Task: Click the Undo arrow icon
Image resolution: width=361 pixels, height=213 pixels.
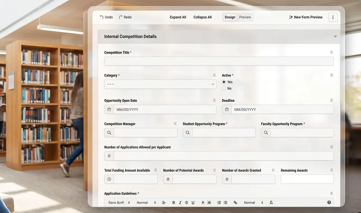Action: (101, 17)
